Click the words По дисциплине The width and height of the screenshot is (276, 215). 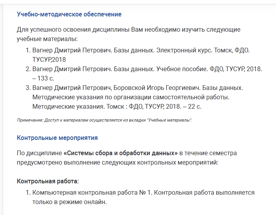[x=39, y=153]
